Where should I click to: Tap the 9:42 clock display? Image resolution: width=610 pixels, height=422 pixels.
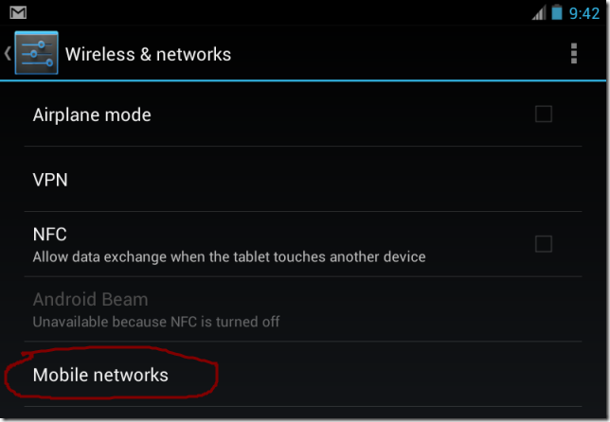[x=584, y=13]
